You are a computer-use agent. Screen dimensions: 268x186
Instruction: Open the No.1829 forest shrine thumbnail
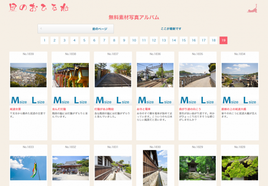tap(197, 168)
